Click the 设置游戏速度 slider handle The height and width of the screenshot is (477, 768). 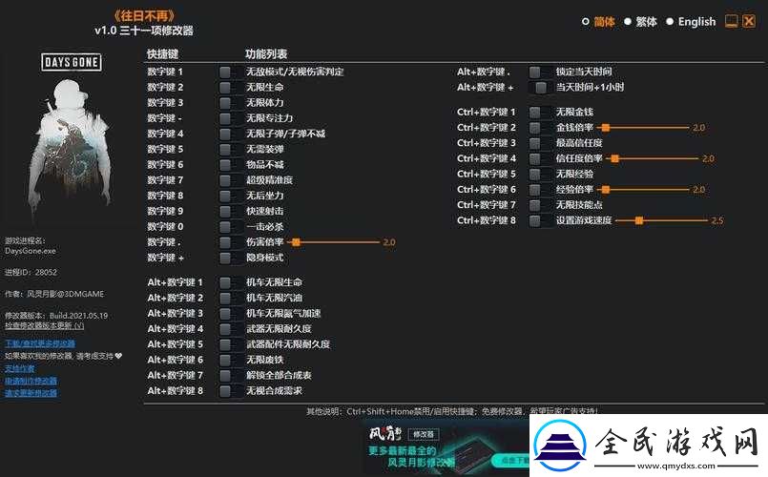tap(638, 221)
